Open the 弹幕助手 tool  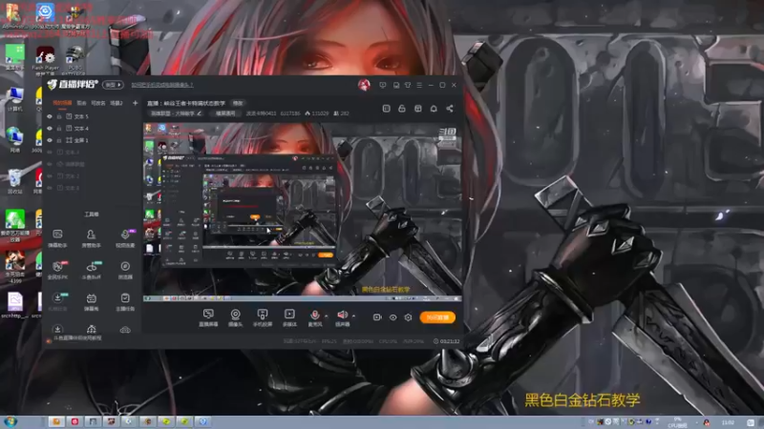click(57, 237)
